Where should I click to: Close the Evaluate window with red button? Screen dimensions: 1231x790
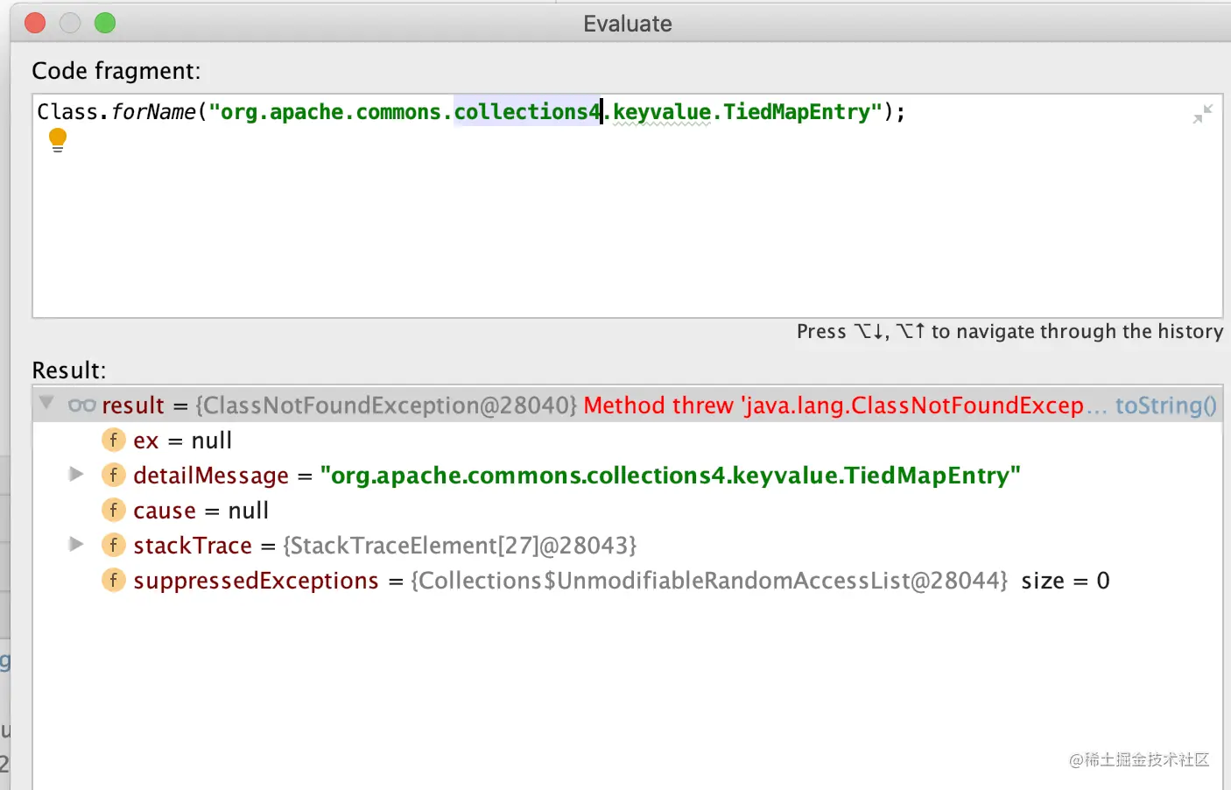click(x=35, y=24)
